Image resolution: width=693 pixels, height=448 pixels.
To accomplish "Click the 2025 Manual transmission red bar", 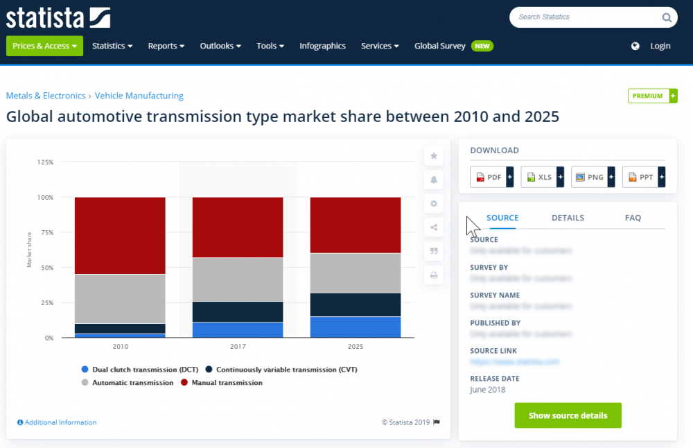I will tap(356, 225).
